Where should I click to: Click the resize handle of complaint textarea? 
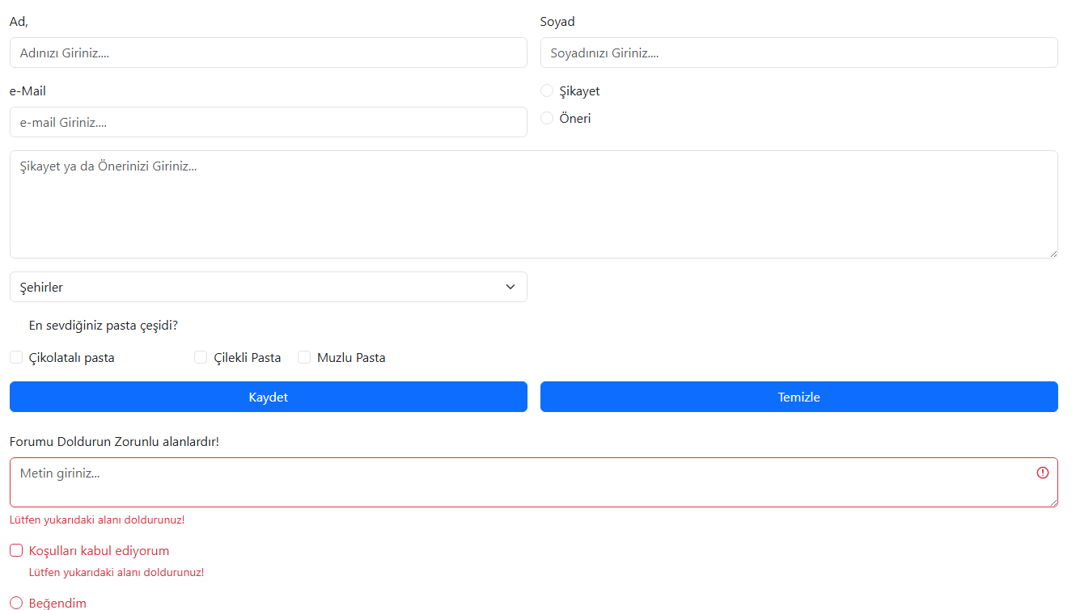point(1053,253)
